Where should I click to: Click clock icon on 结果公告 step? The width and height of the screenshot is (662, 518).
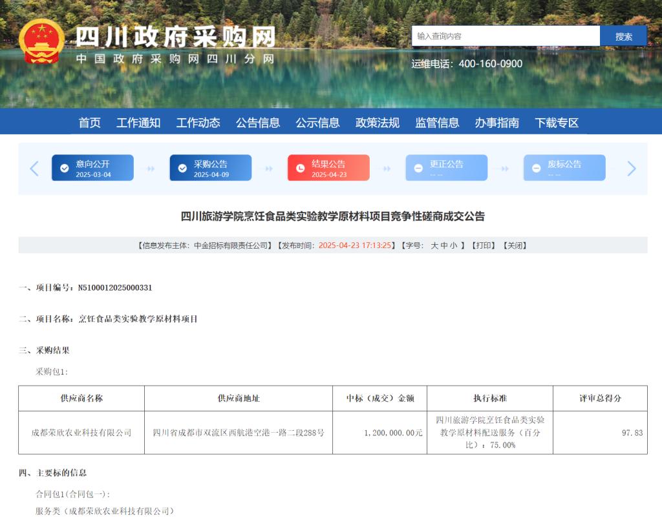[300, 169]
